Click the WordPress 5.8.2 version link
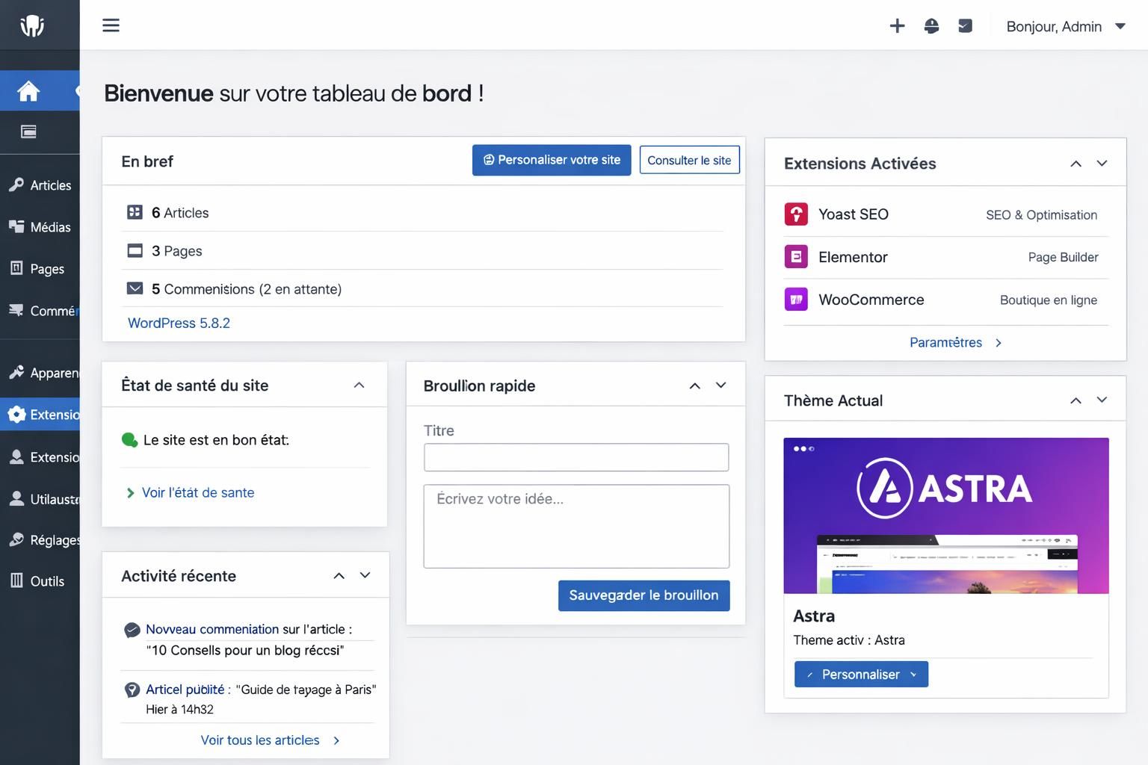This screenshot has height=765, width=1148. coord(179,323)
